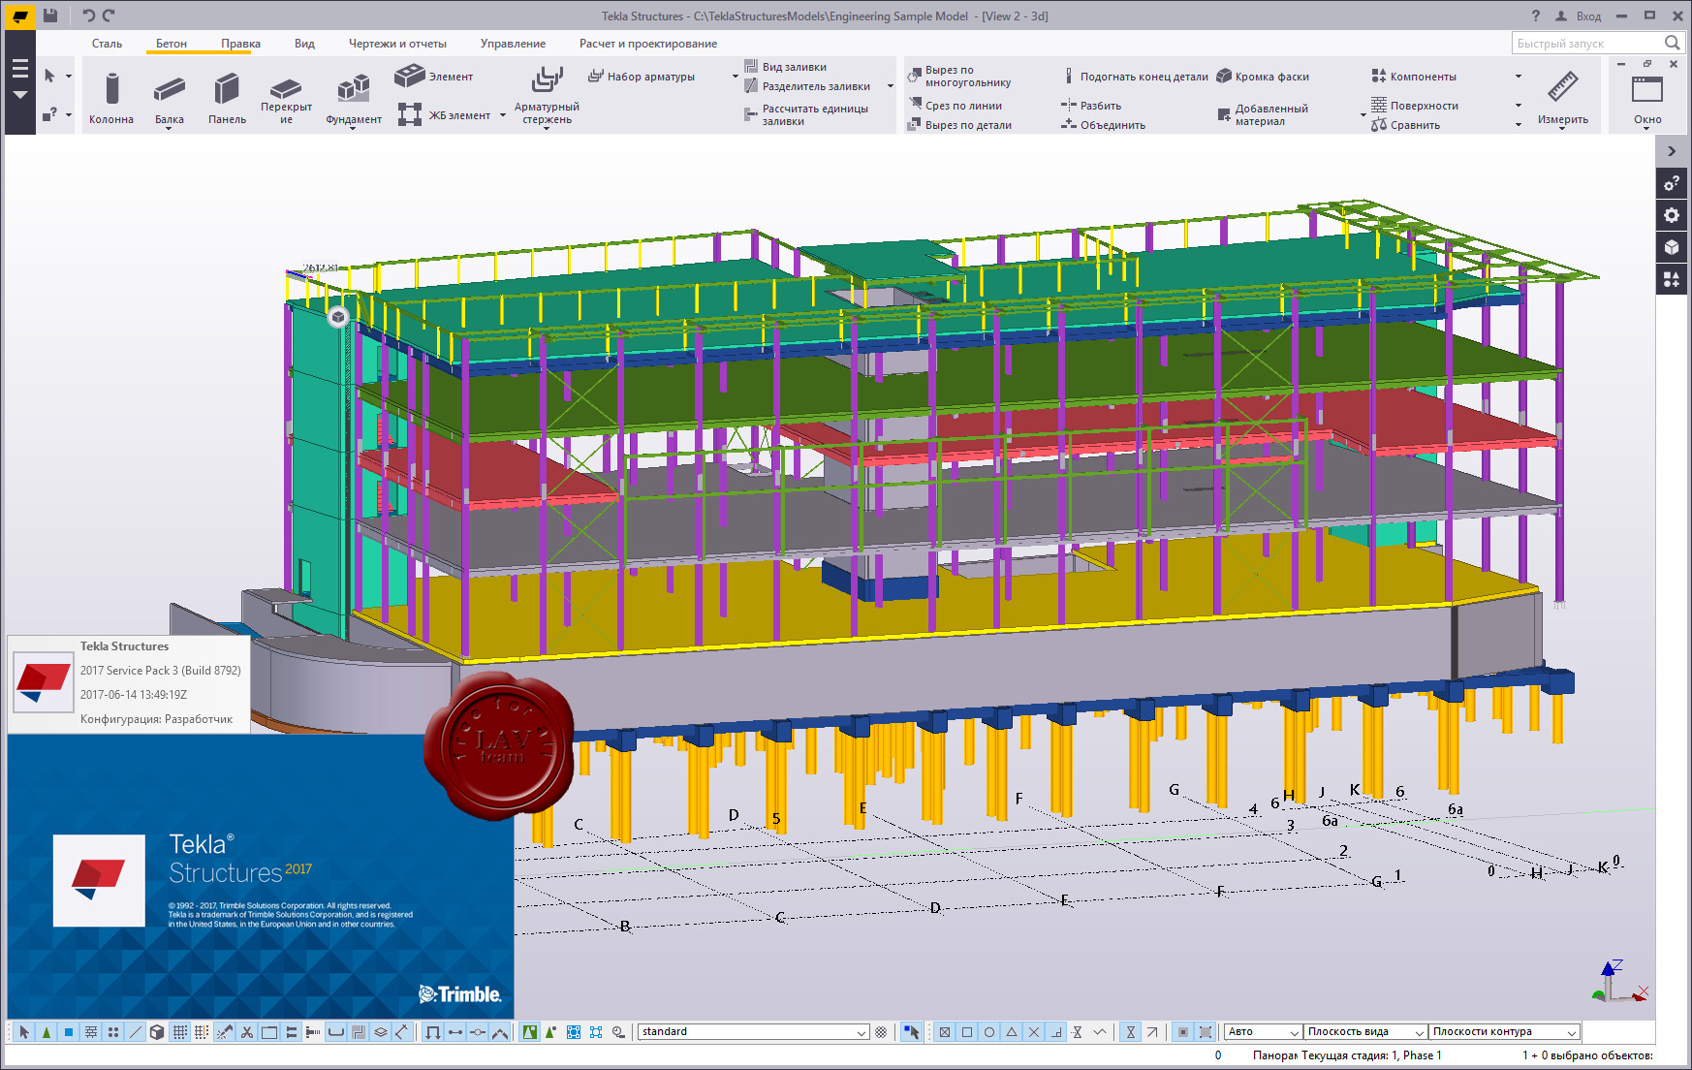
Task: Open the Плоскость вида dropdown
Action: pyautogui.click(x=1364, y=1032)
